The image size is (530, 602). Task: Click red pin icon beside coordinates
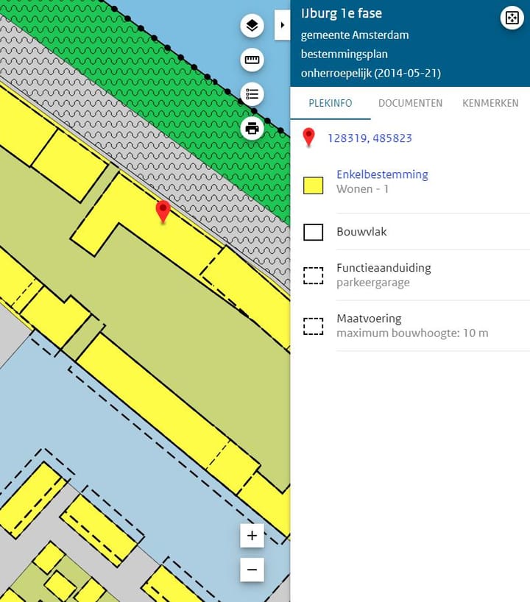(x=309, y=138)
